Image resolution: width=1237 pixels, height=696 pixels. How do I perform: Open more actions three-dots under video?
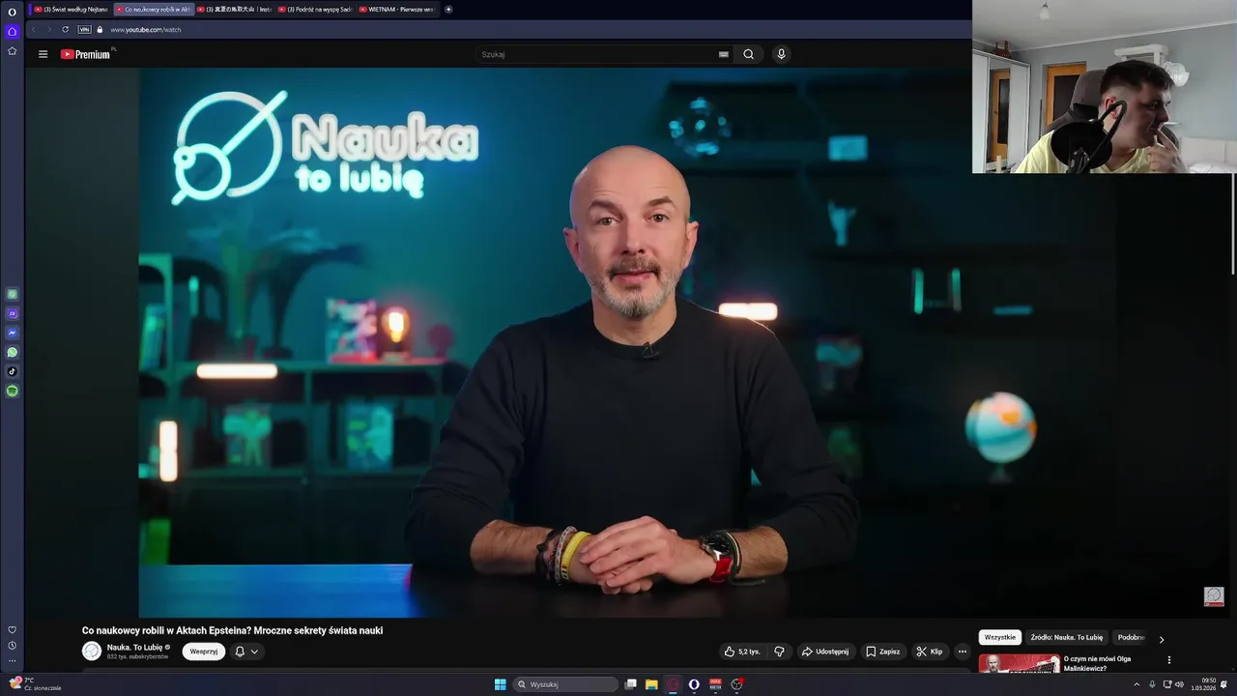[962, 652]
